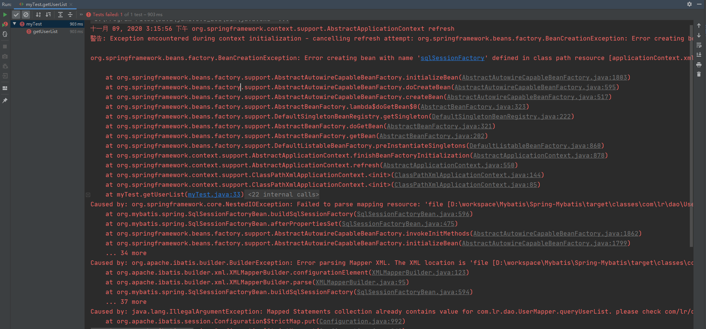Open the Restore Layout icon
Viewport: 706px width, 329px height.
[5, 88]
